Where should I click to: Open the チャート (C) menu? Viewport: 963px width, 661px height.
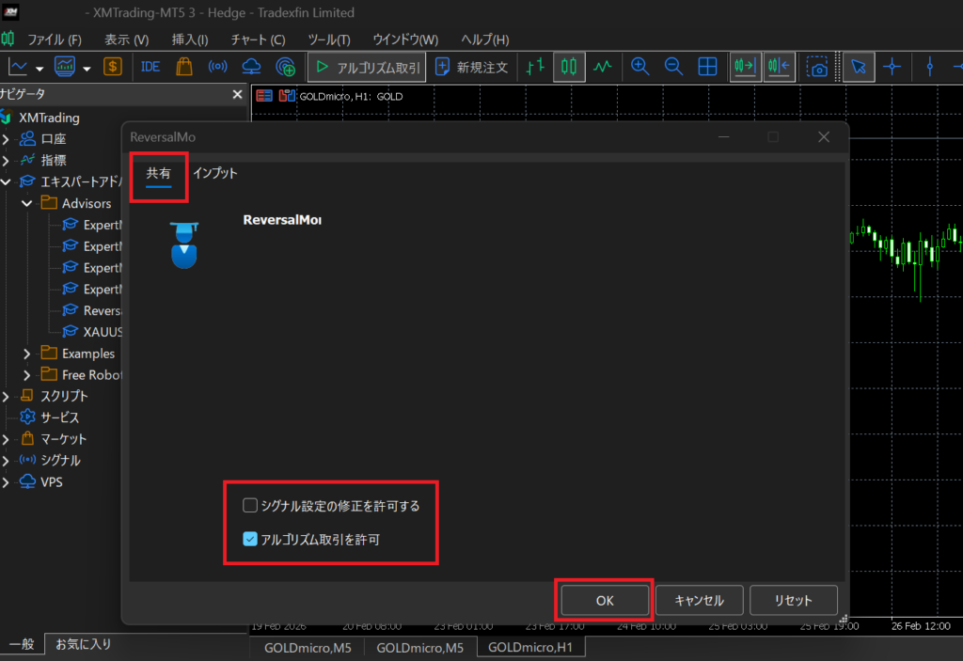257,39
